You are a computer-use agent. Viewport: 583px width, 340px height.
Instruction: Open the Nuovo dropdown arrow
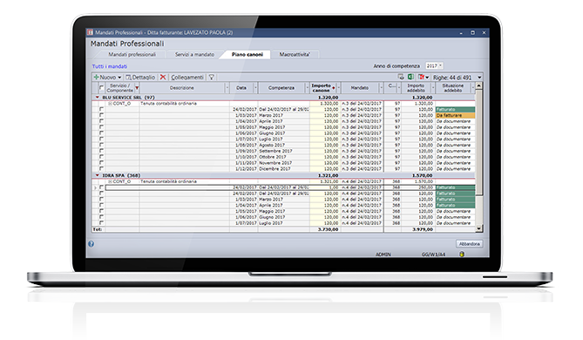(x=119, y=78)
